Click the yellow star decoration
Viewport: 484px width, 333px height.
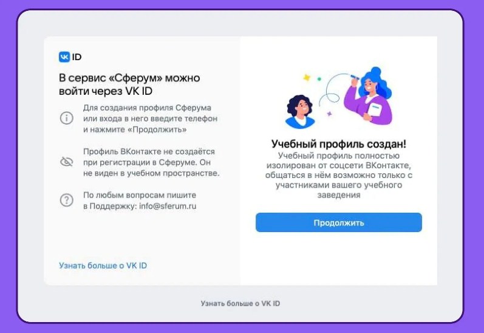pos(307,77)
